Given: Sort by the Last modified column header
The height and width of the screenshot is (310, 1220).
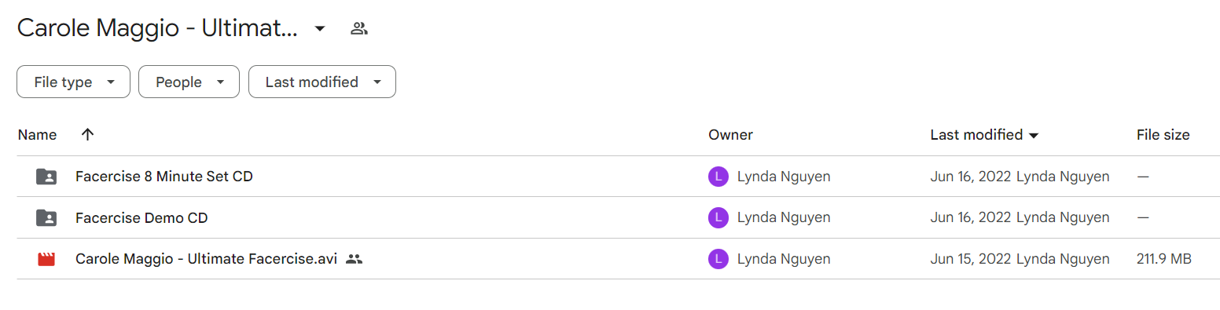Looking at the screenshot, I should (984, 135).
